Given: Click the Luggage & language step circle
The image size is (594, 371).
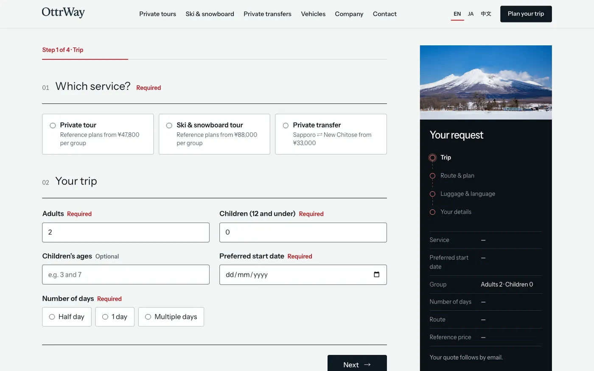Looking at the screenshot, I should point(432,194).
